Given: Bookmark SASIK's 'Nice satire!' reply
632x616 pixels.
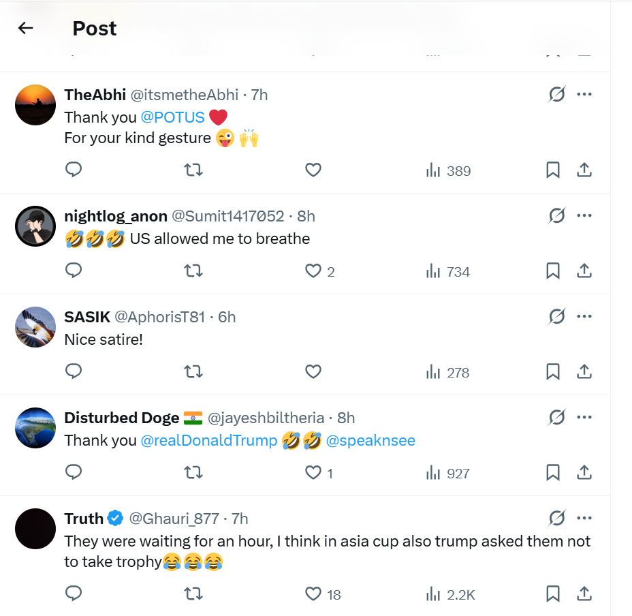Looking at the screenshot, I should (x=553, y=372).
